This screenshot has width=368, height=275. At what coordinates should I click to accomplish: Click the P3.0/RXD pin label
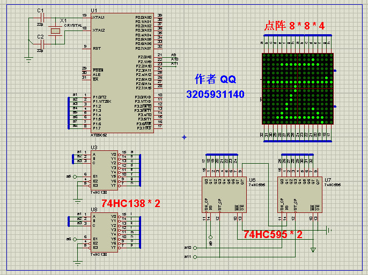143,97
